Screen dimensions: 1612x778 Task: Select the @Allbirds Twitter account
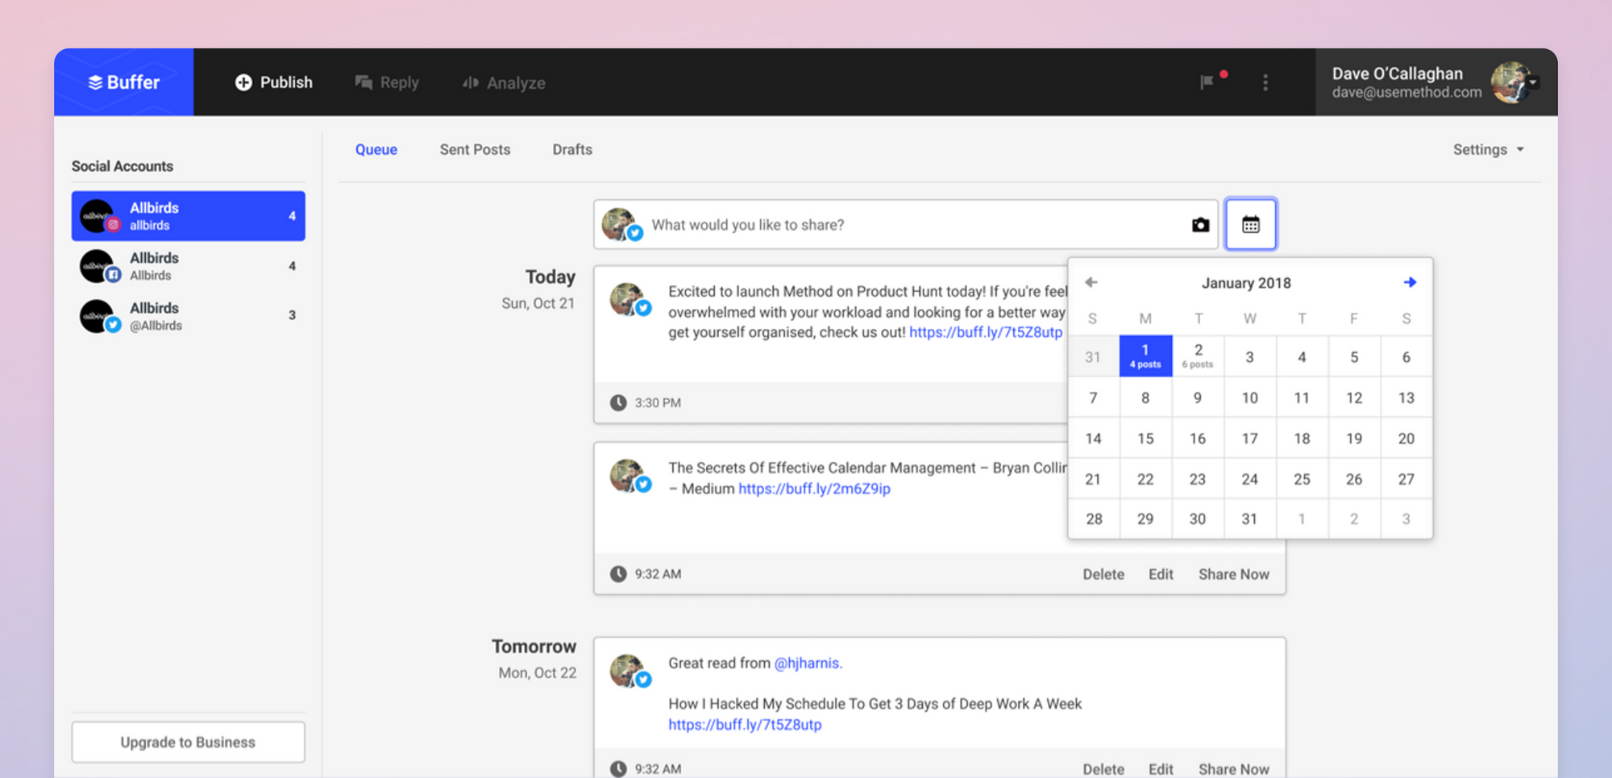pyautogui.click(x=189, y=316)
